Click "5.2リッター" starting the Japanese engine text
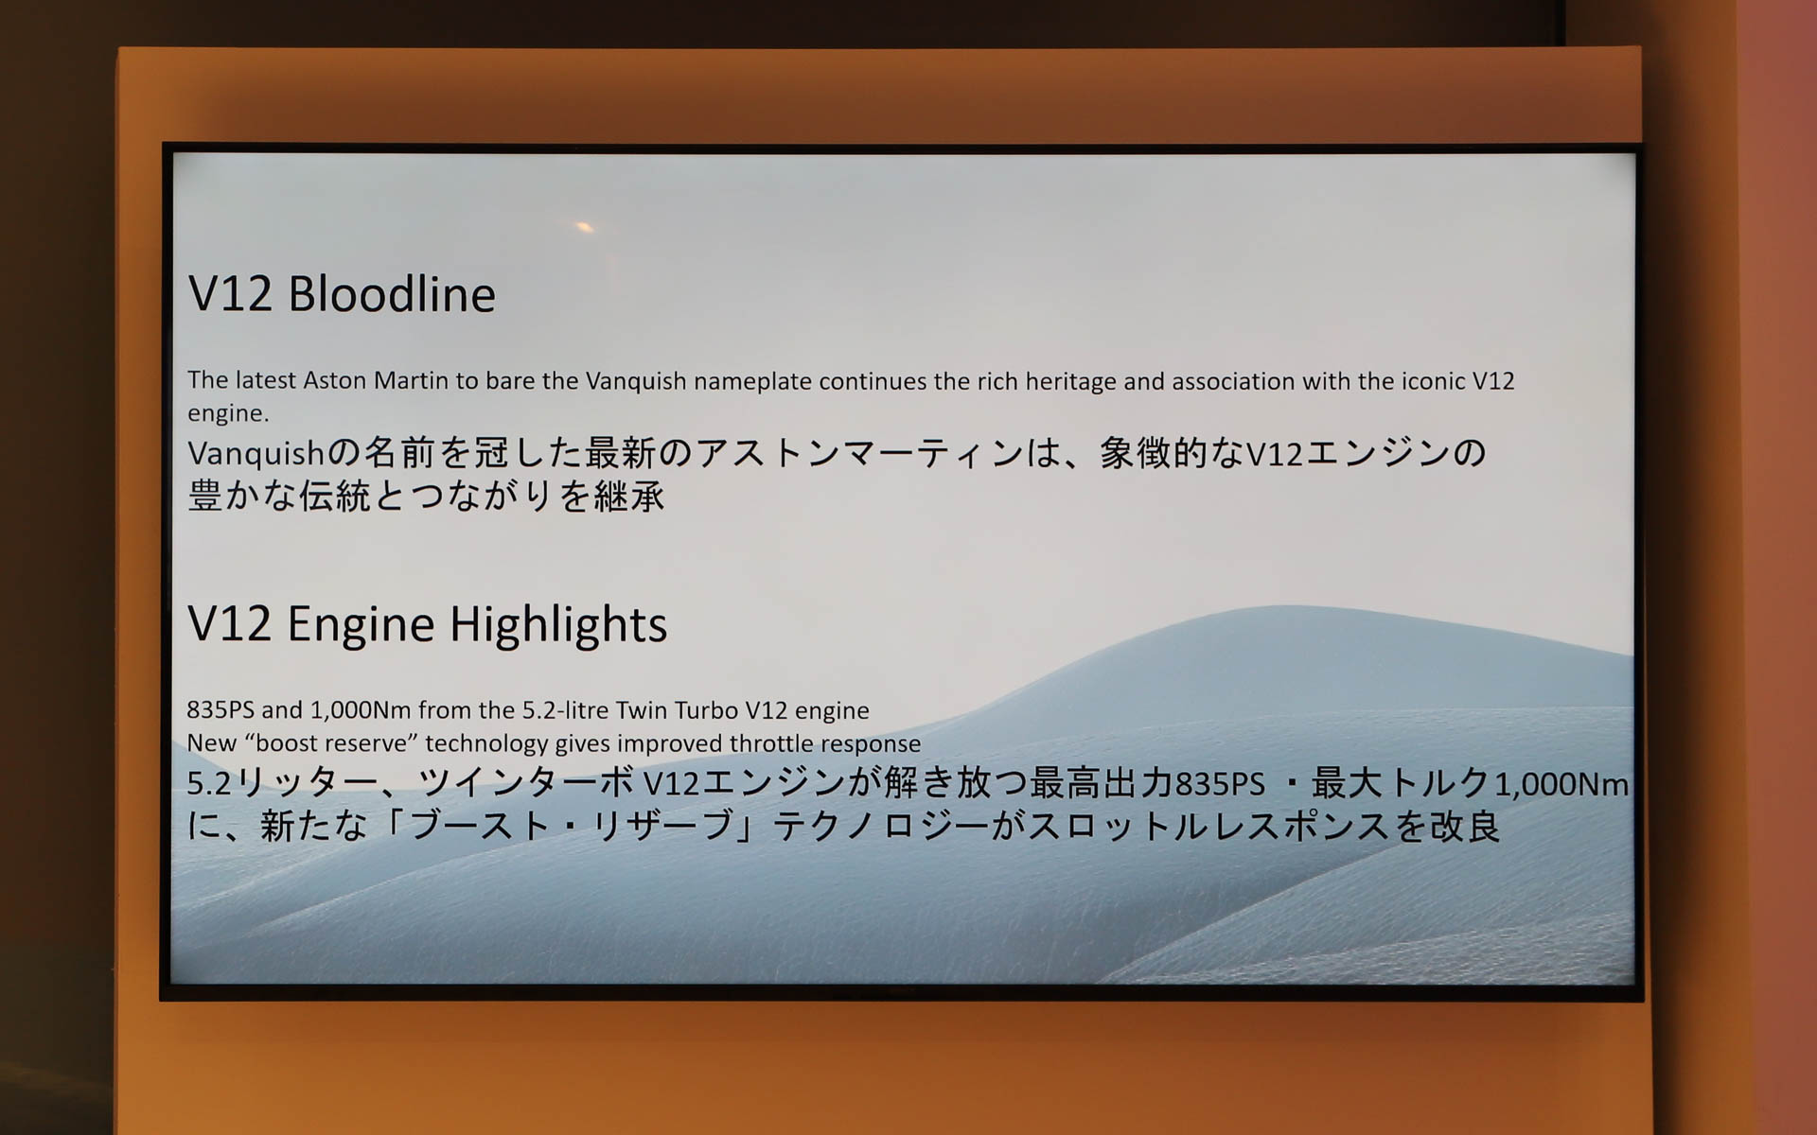The height and width of the screenshot is (1135, 1817). pos(282,783)
